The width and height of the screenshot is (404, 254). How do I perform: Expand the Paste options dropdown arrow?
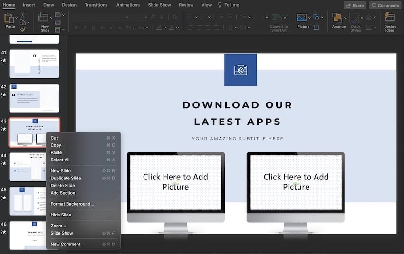coord(16,18)
